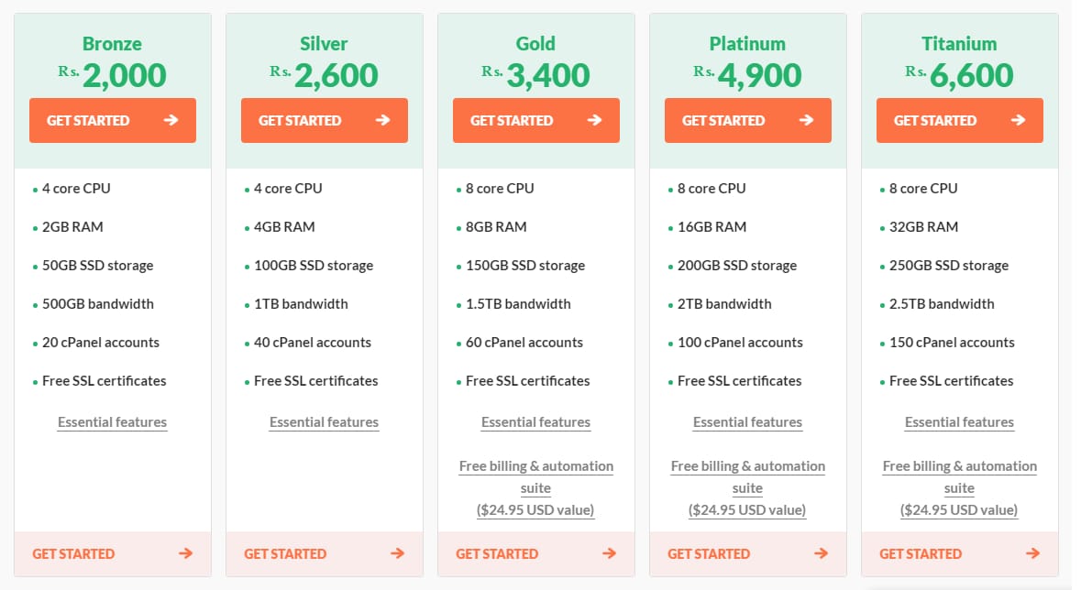1092x590 pixels.
Task: Click the bottom arrow icon under Titanium plan
Action: pyautogui.click(x=1032, y=553)
